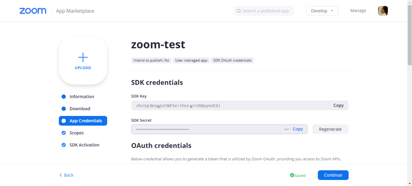This screenshot has height=186, width=412.
Task: Regenerate the SDK Secret
Action: [x=330, y=129]
